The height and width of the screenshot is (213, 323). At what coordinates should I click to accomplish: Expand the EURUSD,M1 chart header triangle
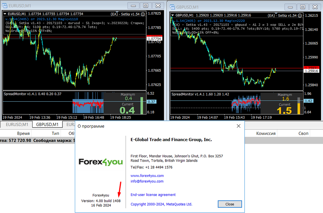pos(5,14)
